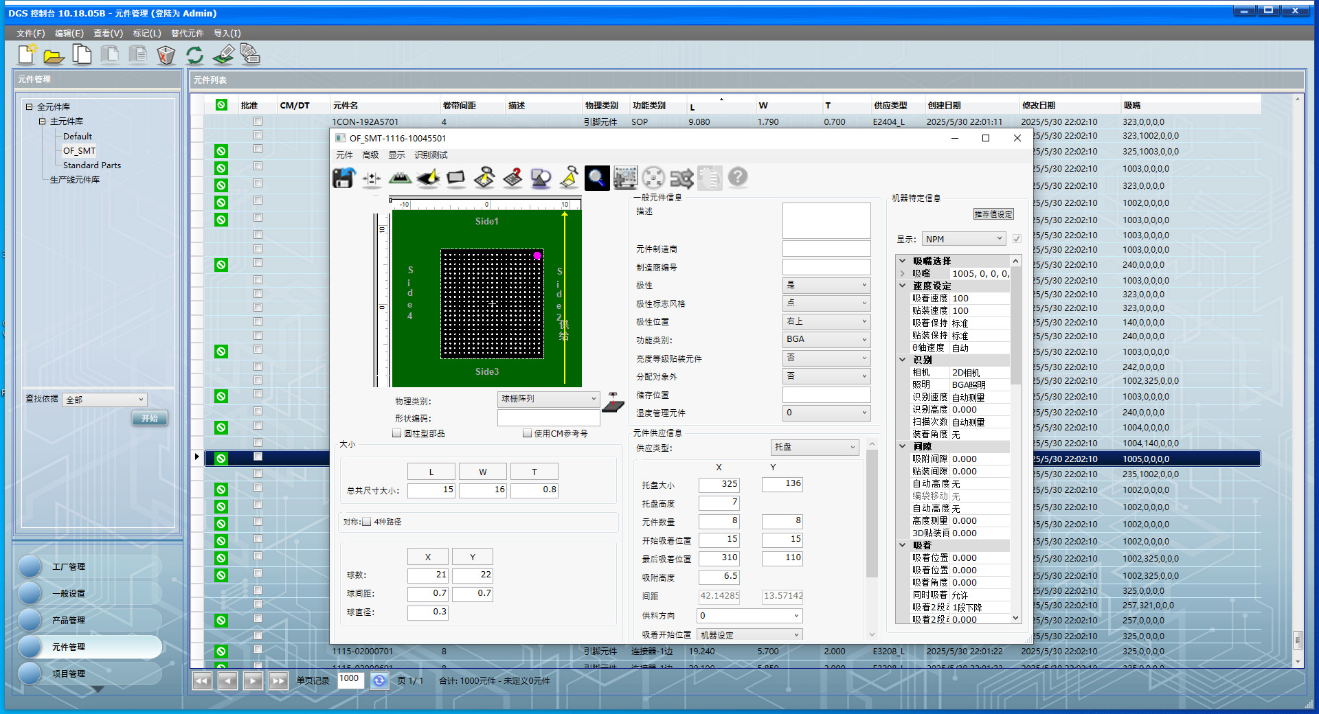Click the 工厂管理 navigation button

(69, 566)
